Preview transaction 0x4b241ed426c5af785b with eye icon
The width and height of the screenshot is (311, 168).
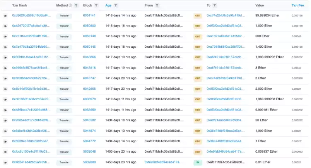tap(5, 163)
